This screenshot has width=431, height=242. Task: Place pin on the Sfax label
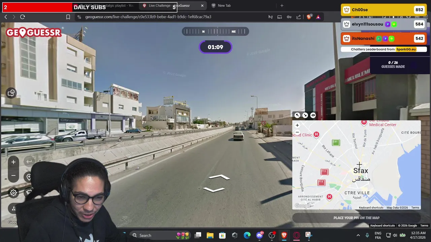pyautogui.click(x=361, y=171)
